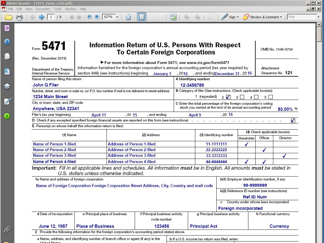Open the Layers panel icon
324x243 pixels.
pos(7,86)
